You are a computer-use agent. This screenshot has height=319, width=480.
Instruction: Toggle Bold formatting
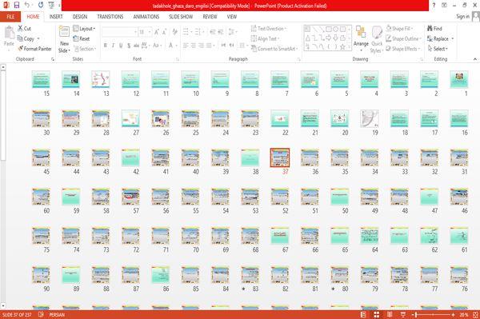tap(105, 46)
